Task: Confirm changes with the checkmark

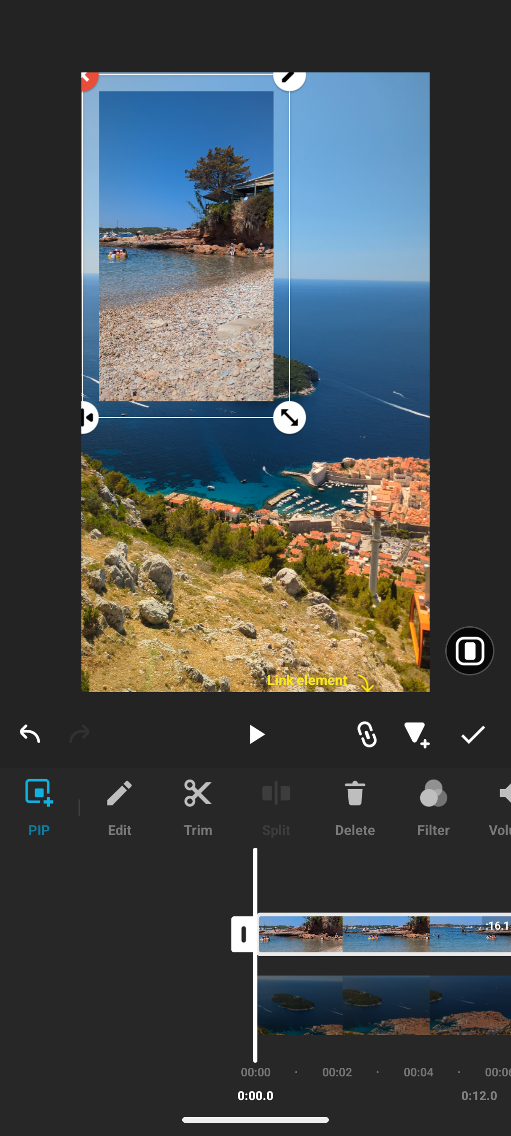Action: [473, 735]
